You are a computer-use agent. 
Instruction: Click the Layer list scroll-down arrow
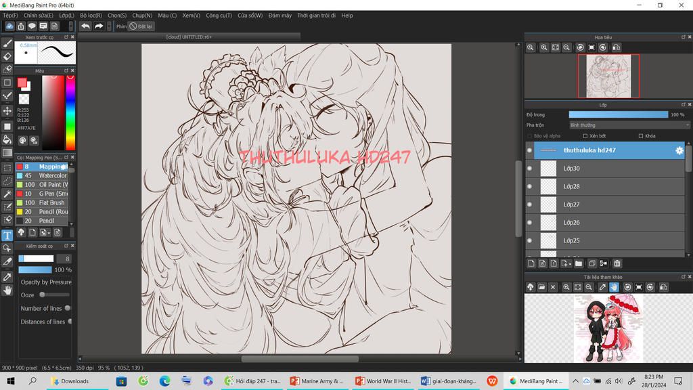688,255
